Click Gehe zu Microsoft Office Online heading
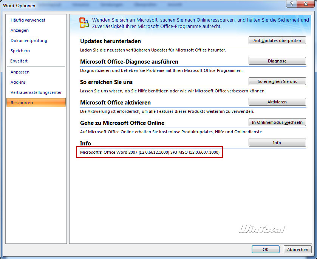The image size is (317, 259). 122,123
